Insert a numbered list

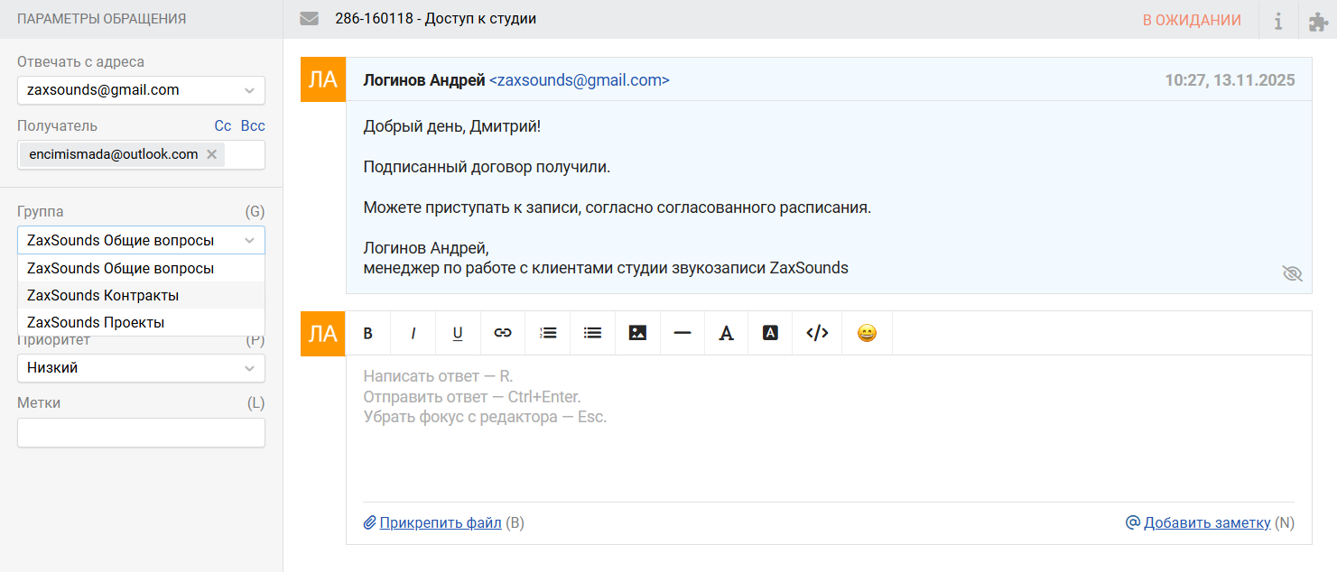tap(548, 333)
